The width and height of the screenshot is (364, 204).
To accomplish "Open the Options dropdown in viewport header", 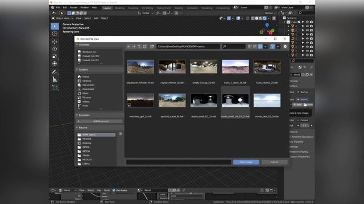I will click(270, 13).
